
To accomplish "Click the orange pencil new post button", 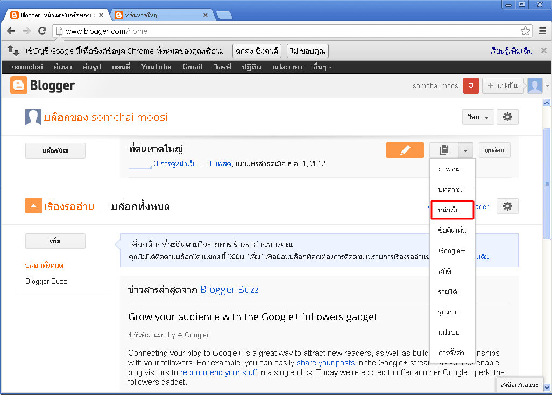I will coord(405,150).
